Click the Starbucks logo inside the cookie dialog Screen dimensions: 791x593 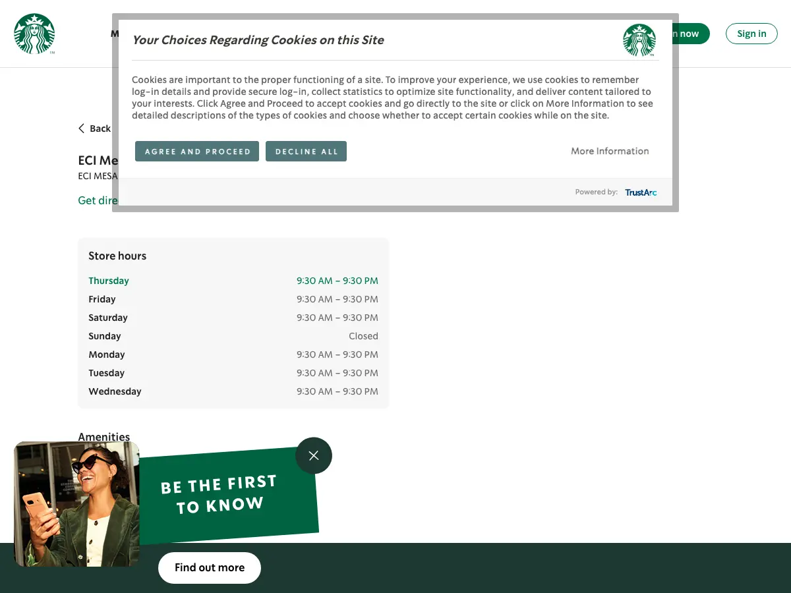pos(639,40)
